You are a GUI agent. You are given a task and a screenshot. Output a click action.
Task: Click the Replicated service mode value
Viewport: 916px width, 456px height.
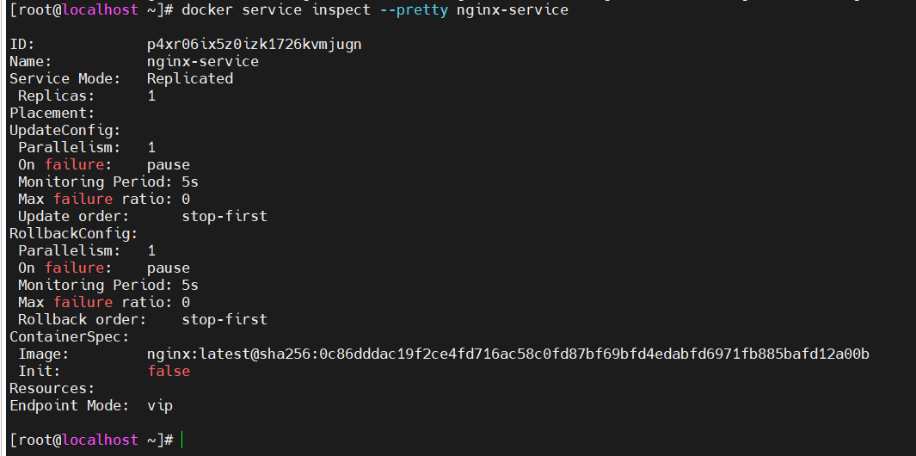(189, 78)
